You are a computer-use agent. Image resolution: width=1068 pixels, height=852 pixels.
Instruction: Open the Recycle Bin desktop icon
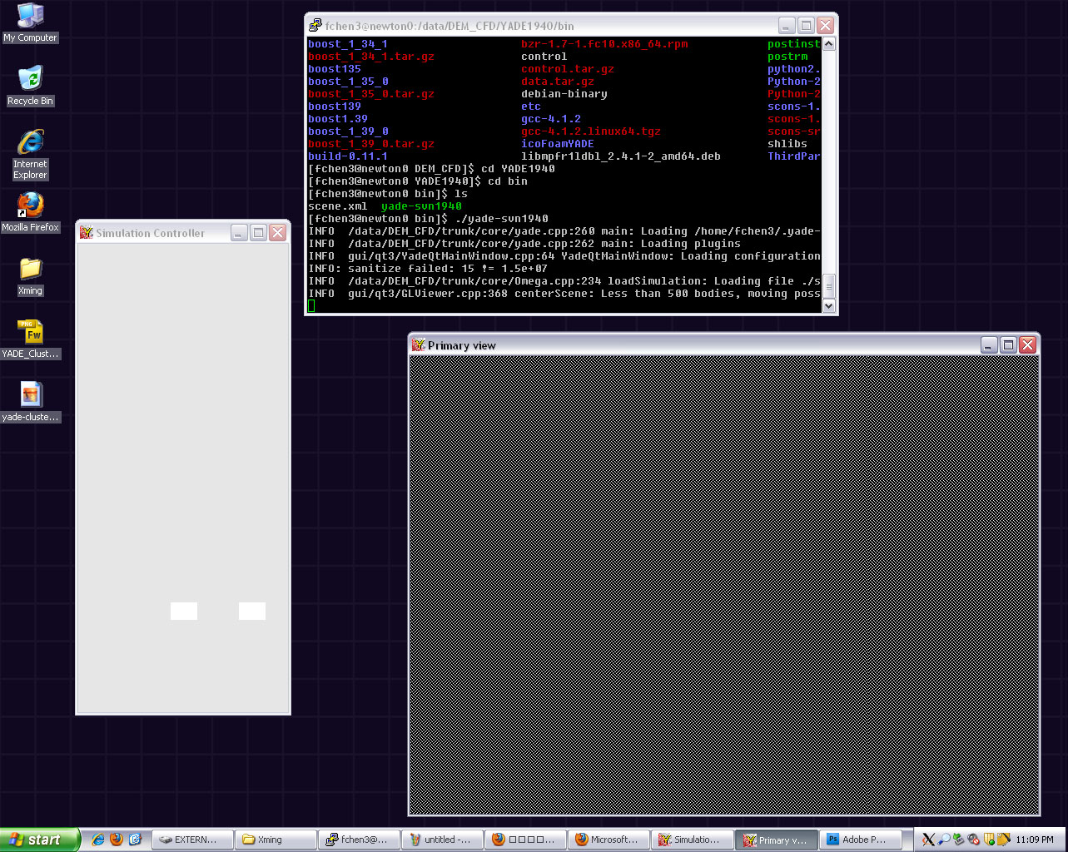pos(30,81)
